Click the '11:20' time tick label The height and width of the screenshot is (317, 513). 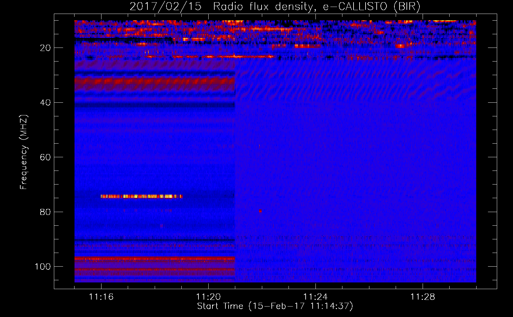coord(208,297)
